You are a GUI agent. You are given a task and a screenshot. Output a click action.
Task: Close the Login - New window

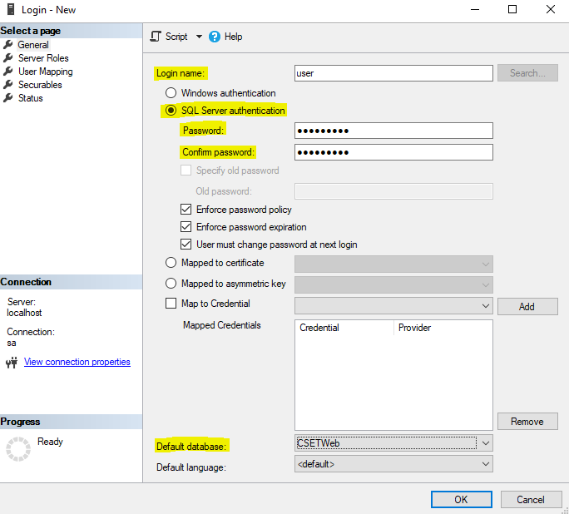coord(551,9)
